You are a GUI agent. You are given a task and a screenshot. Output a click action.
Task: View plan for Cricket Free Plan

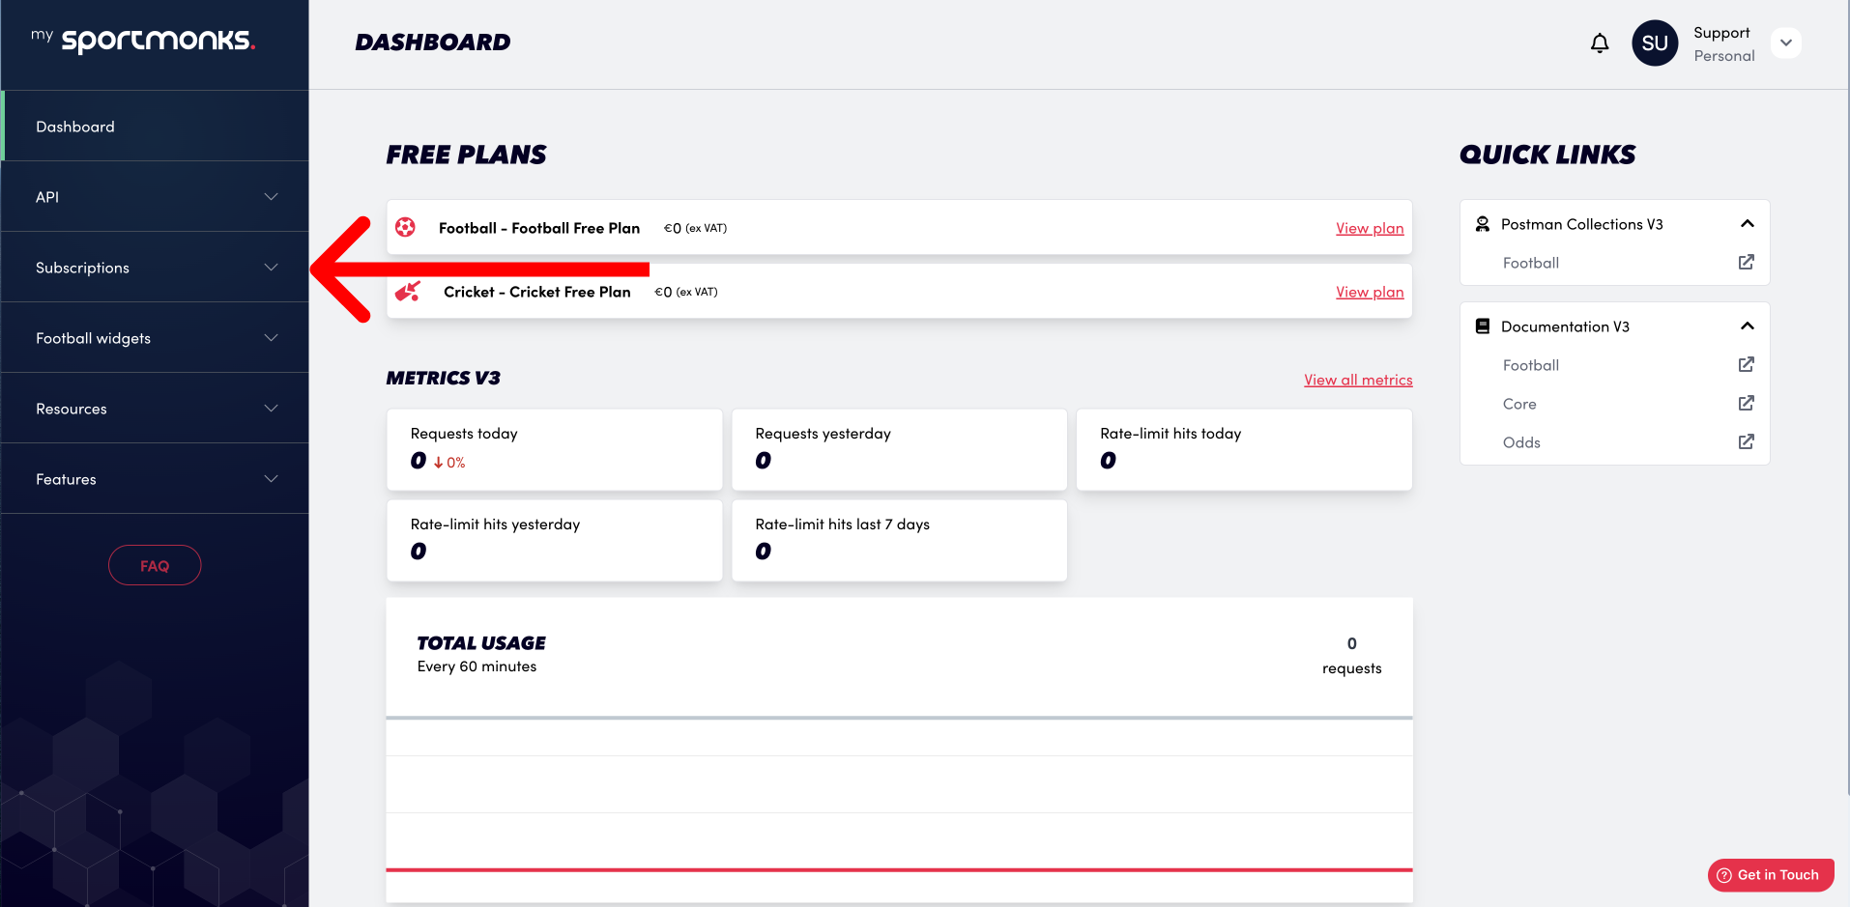1370,292
